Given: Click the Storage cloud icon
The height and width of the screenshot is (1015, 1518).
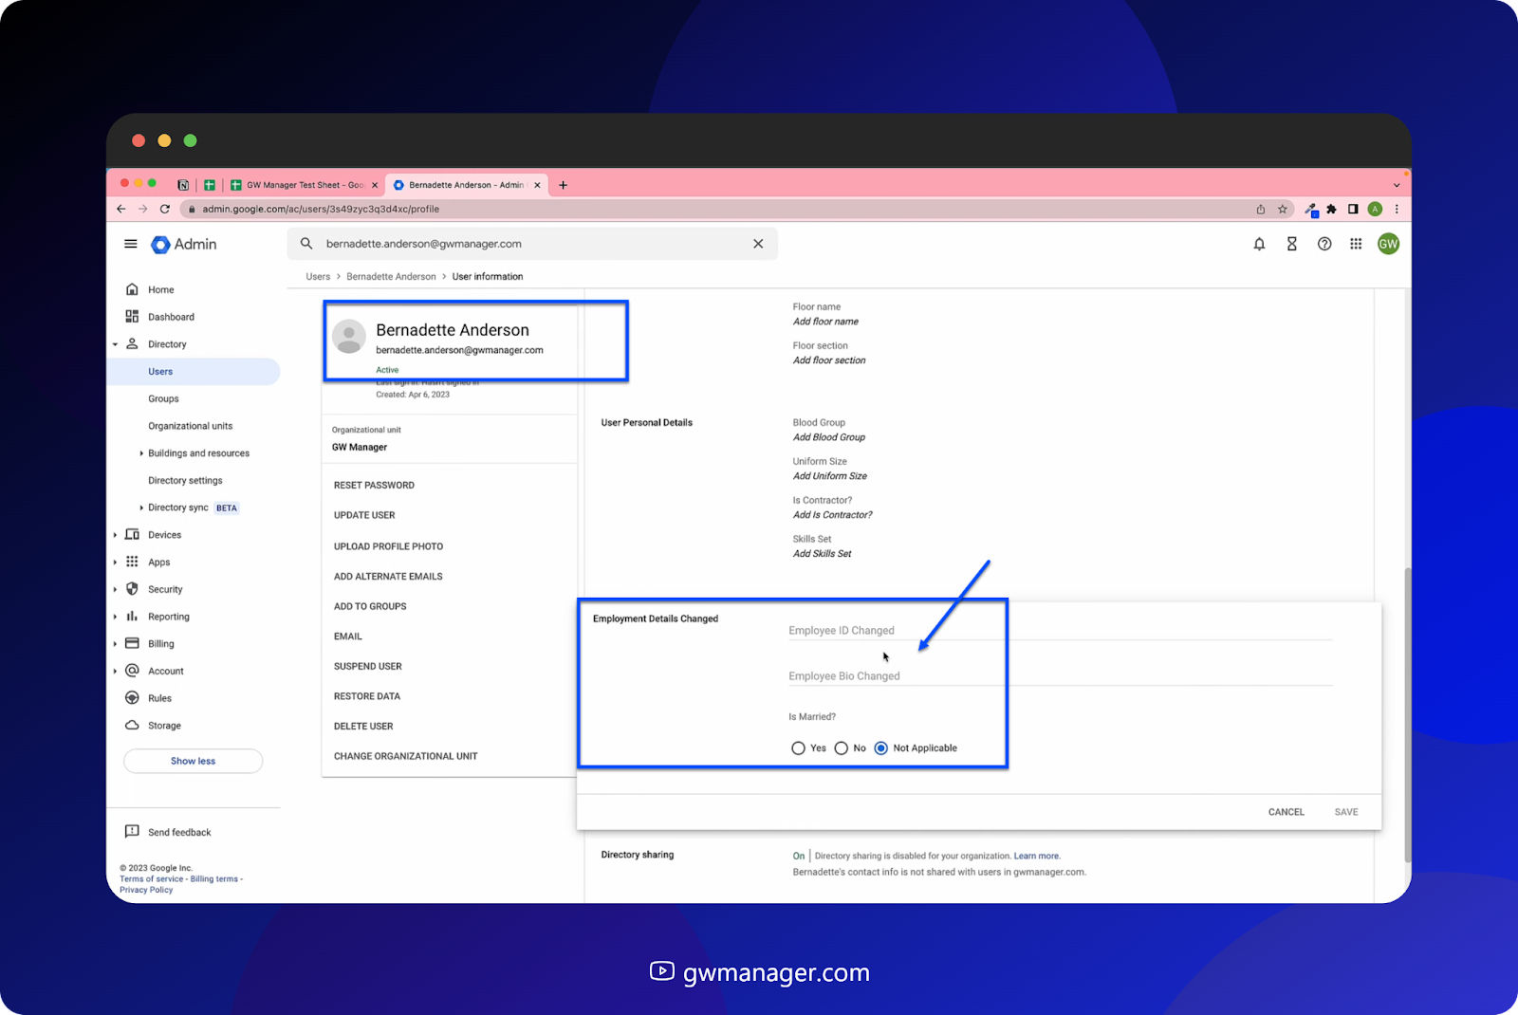Looking at the screenshot, I should (132, 725).
